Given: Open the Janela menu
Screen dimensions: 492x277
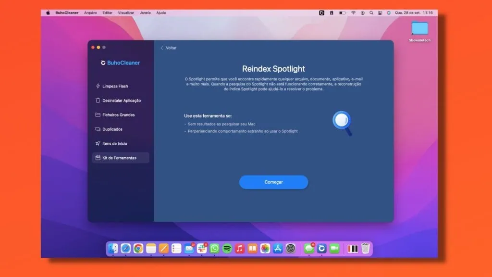Looking at the screenshot, I should tap(145, 13).
